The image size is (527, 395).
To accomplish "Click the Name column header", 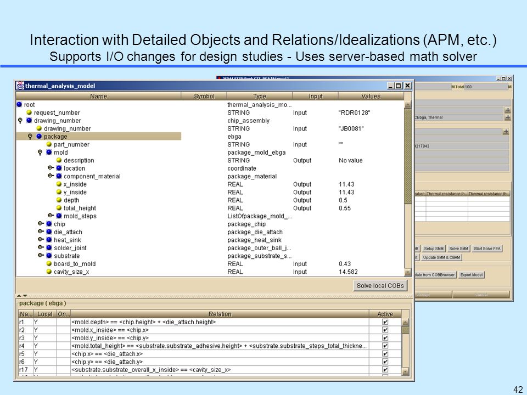I will click(98, 96).
